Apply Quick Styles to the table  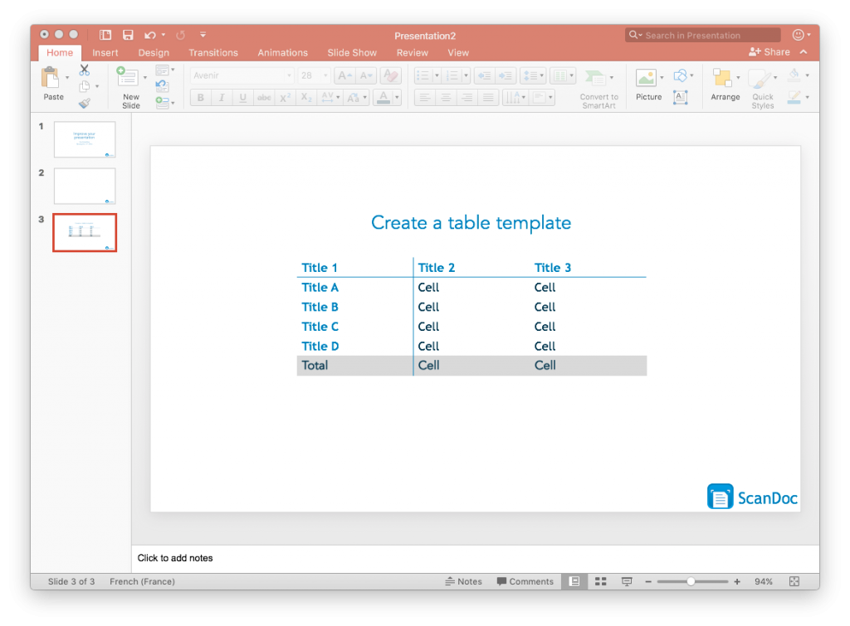tap(761, 80)
